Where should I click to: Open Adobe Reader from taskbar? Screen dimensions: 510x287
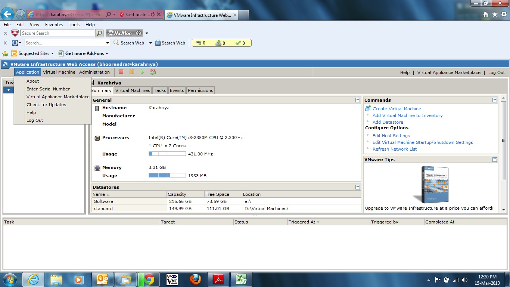218,280
